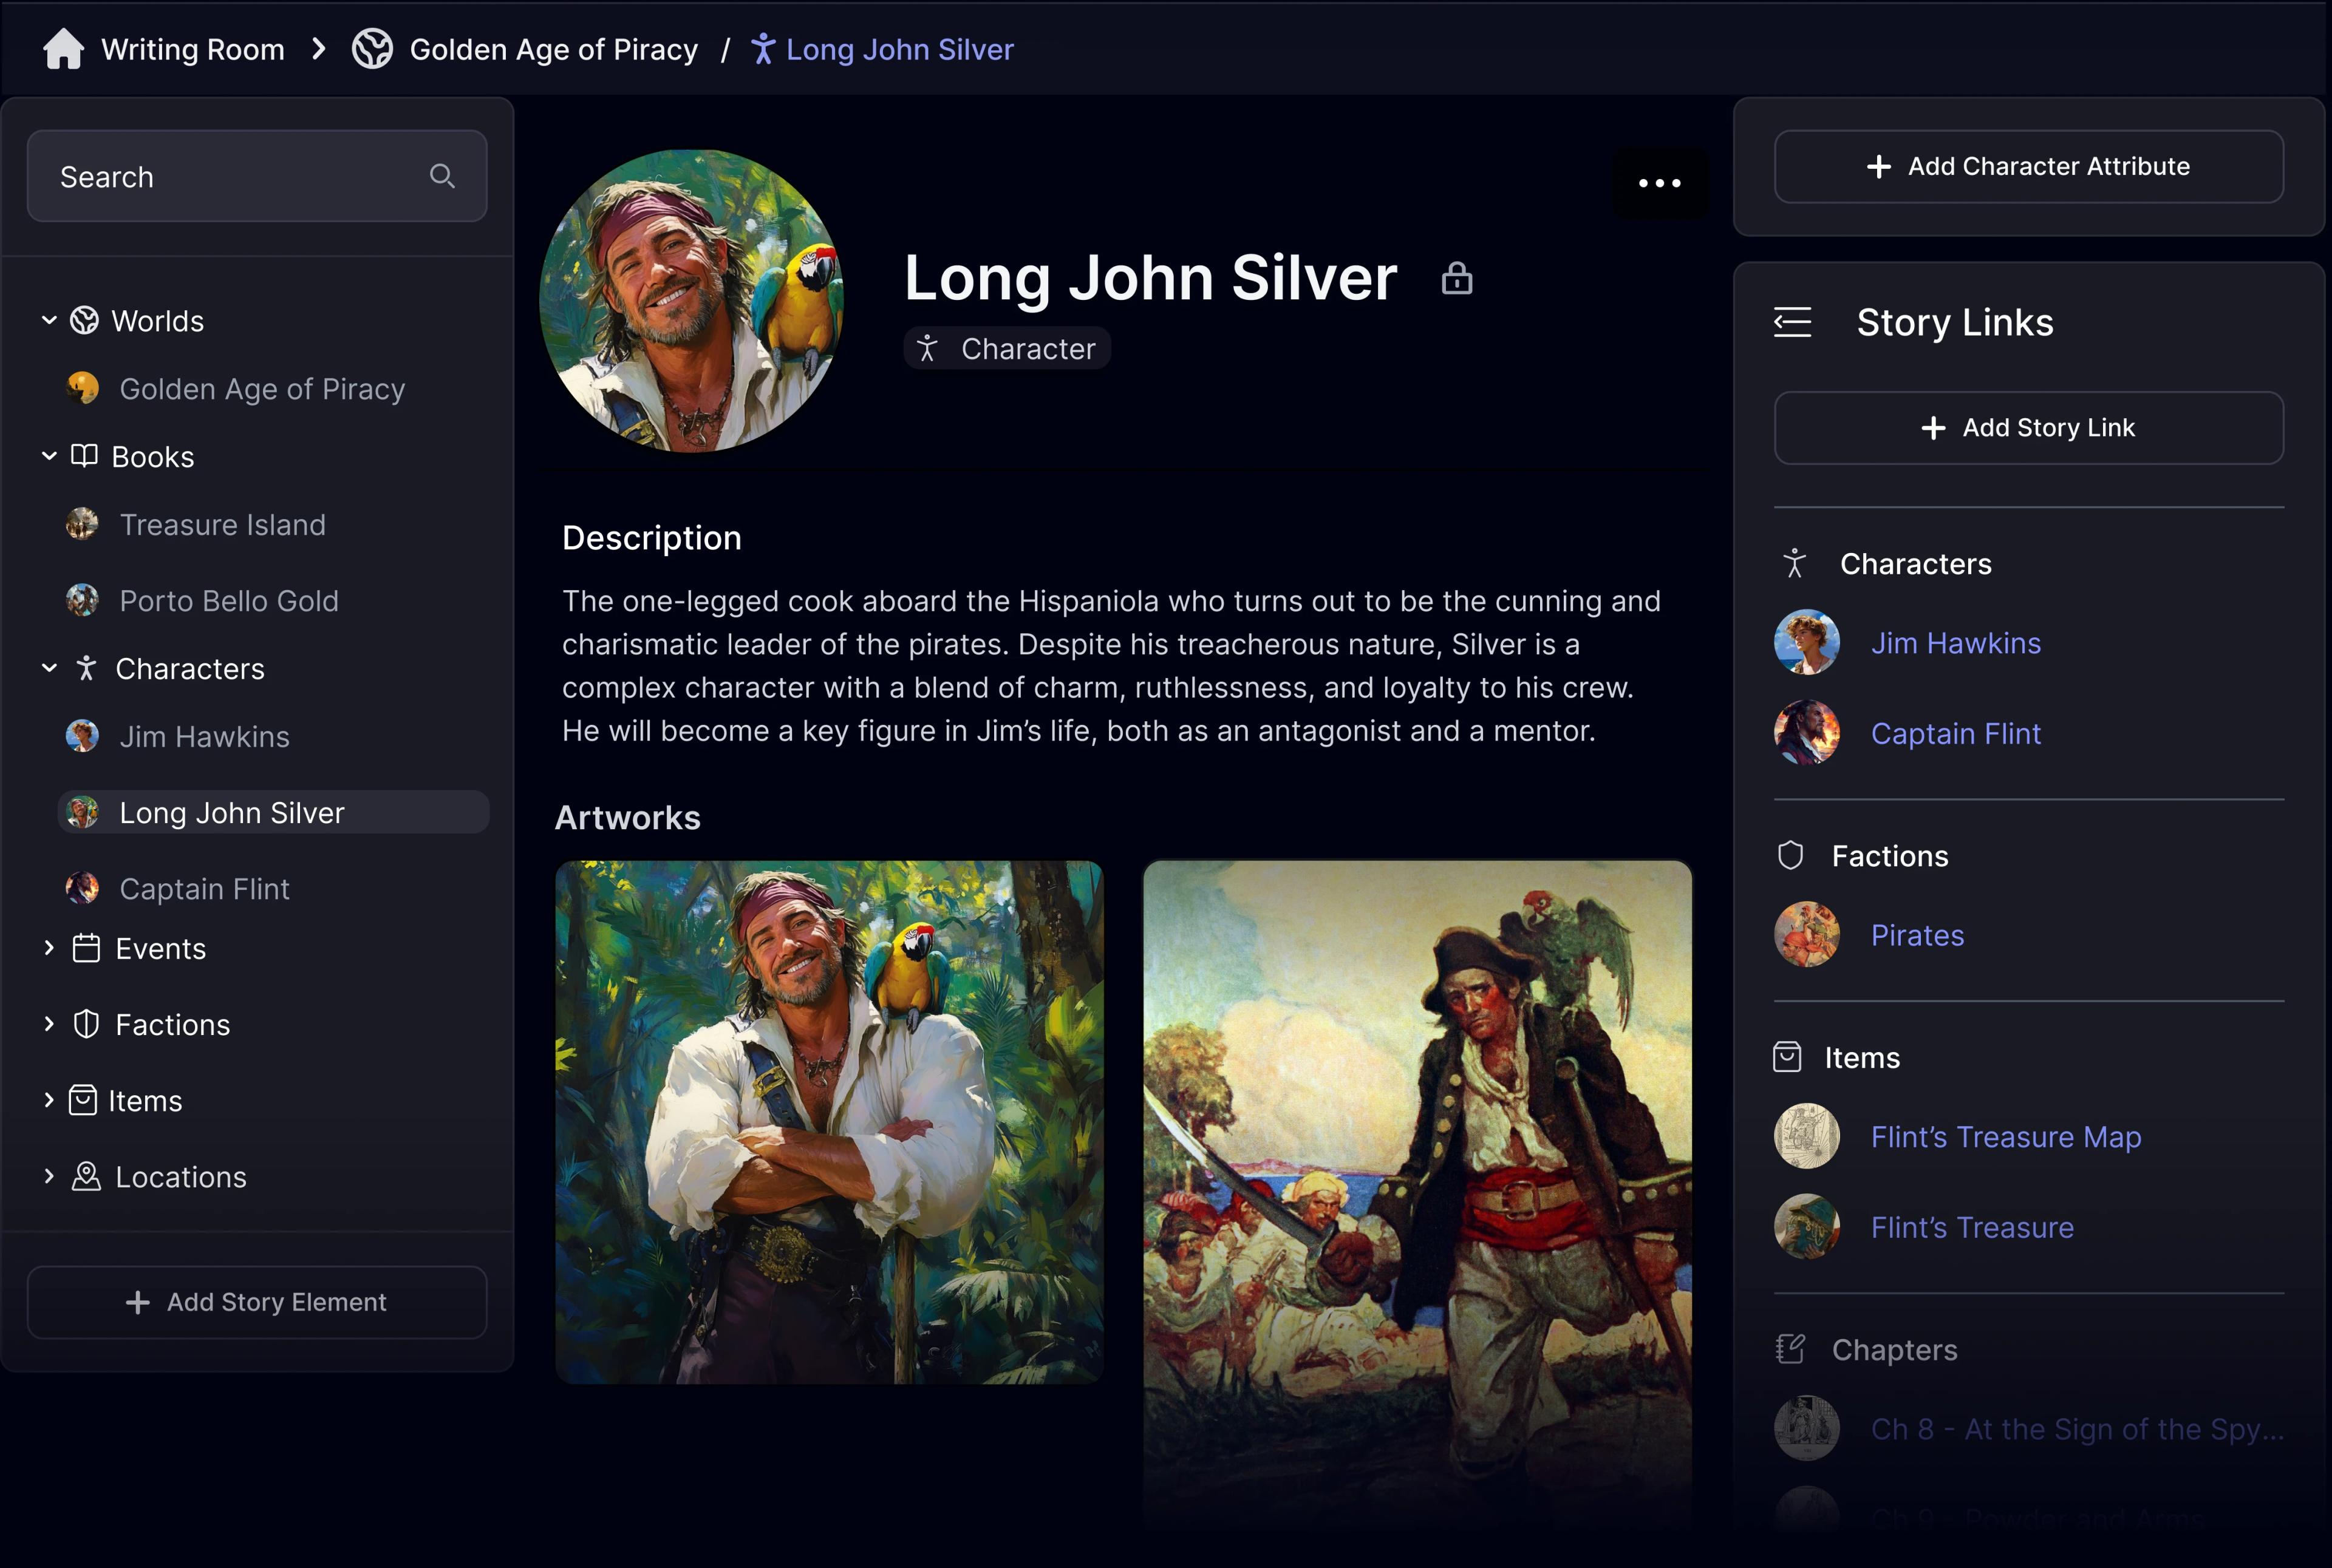Click the home icon in the breadcrumb
Screen dimensions: 2332x1568
(63, 49)
